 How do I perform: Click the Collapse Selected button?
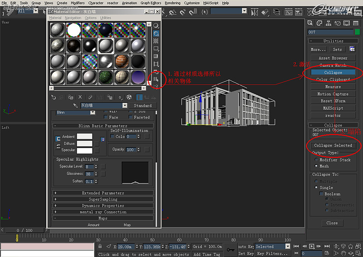coord(333,145)
